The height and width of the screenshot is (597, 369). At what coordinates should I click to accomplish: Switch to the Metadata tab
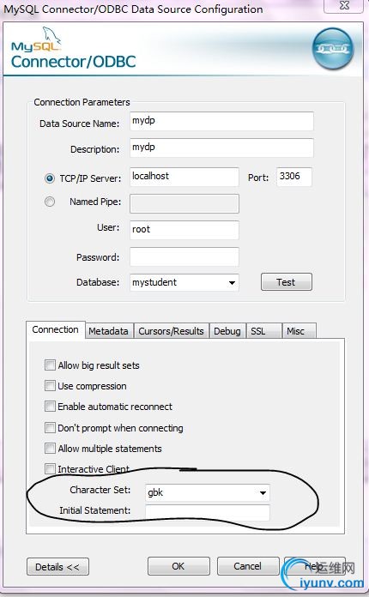108,331
